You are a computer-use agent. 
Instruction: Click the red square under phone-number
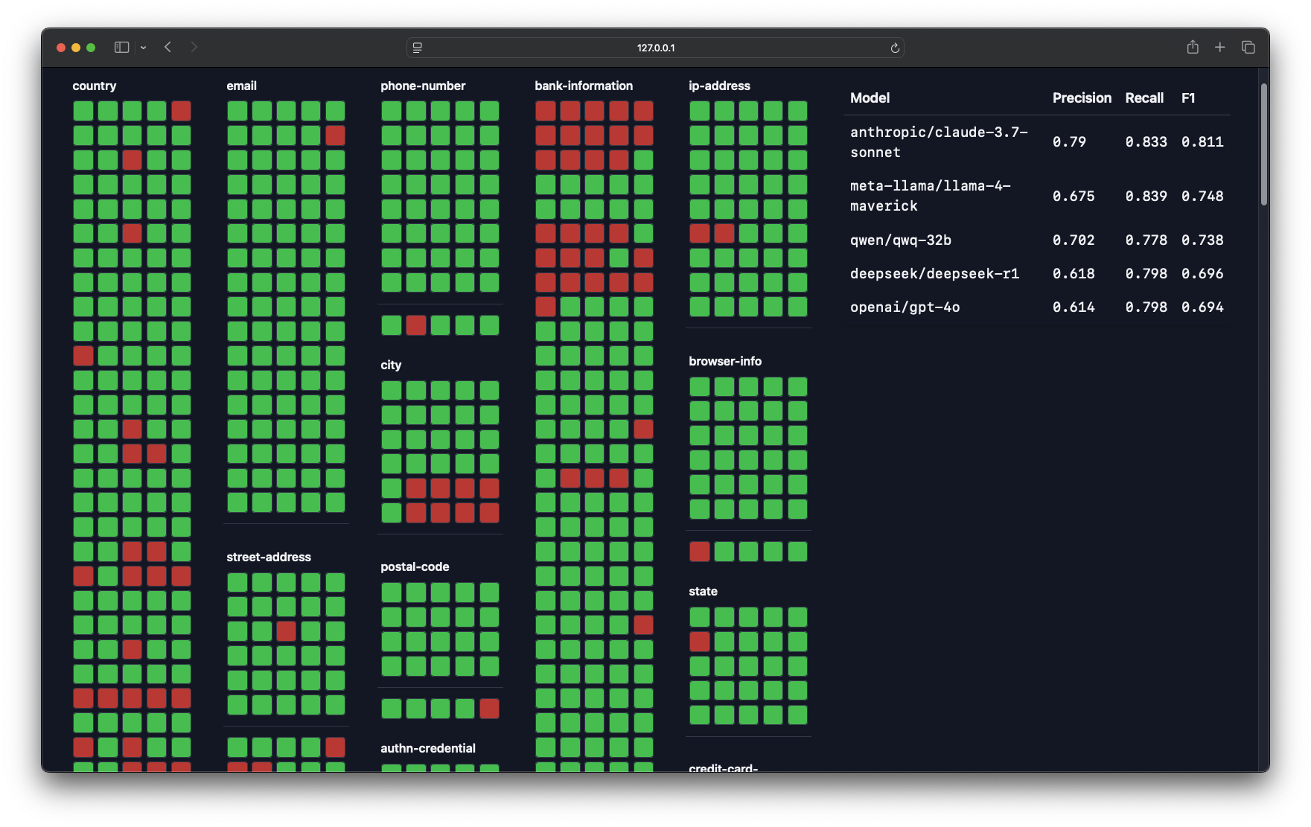point(416,325)
